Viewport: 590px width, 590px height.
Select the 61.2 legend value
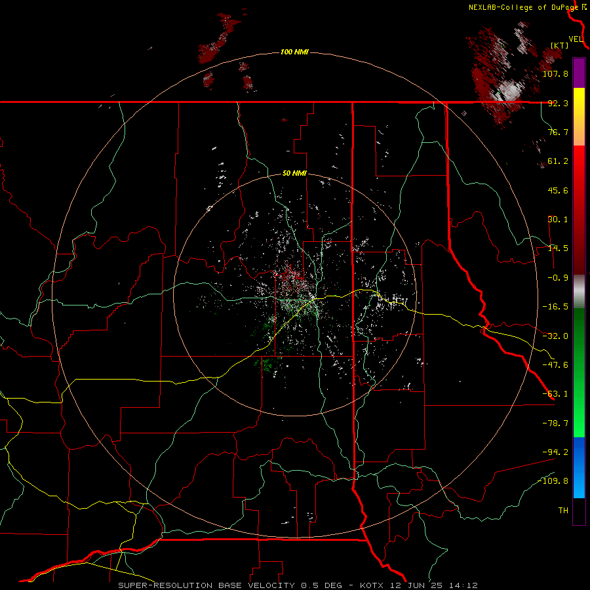[x=558, y=161]
